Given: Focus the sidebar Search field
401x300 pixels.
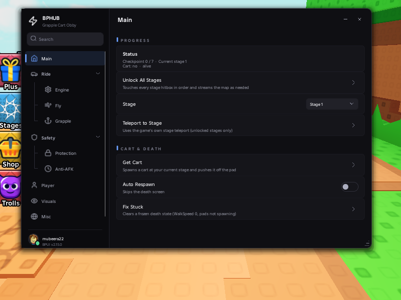Looking at the screenshot, I should [65, 39].
